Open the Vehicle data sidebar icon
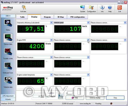128x106 pixels. pos(8,81)
